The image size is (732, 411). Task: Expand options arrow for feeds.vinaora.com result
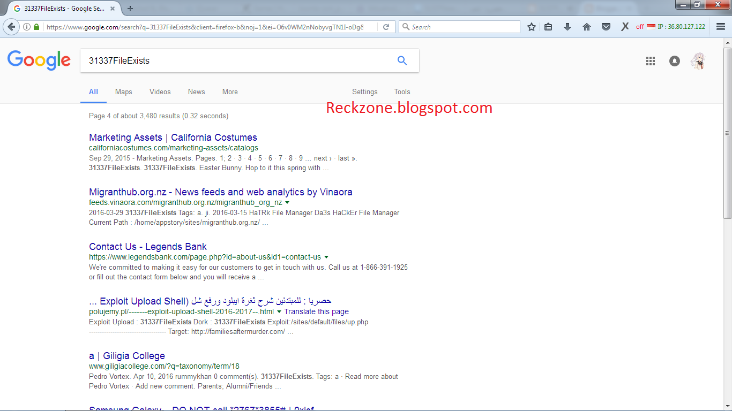point(287,203)
